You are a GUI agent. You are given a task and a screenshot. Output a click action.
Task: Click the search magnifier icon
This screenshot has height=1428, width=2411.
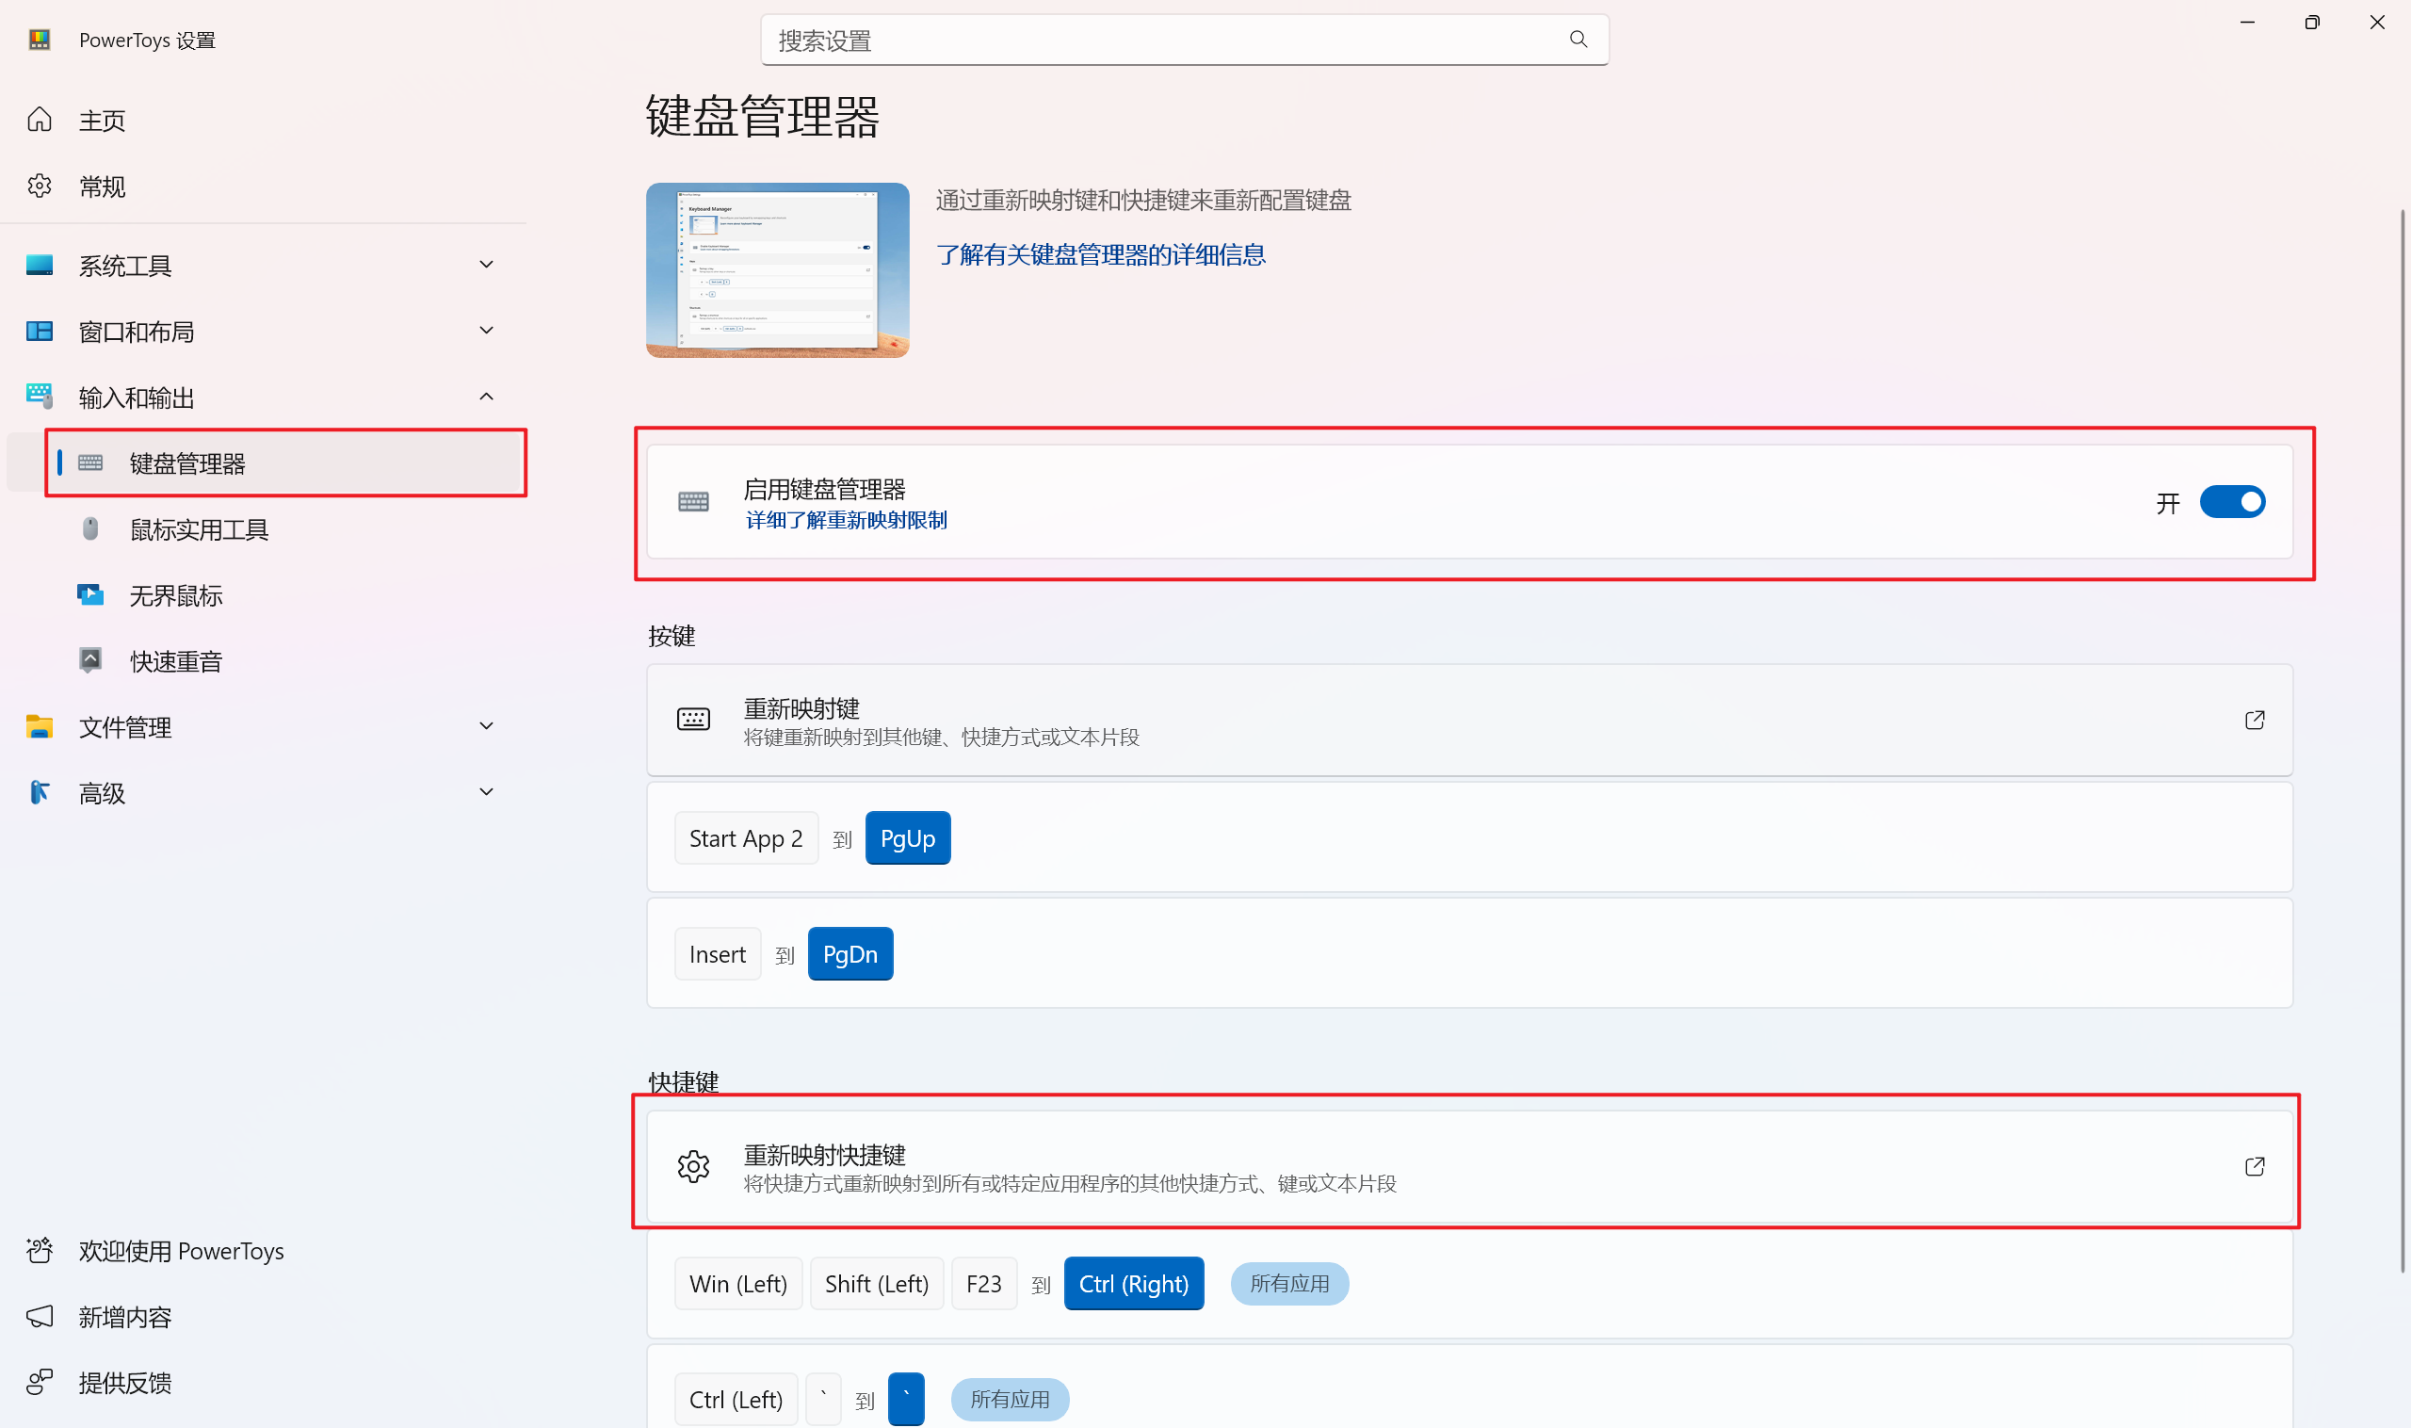coord(1578,40)
